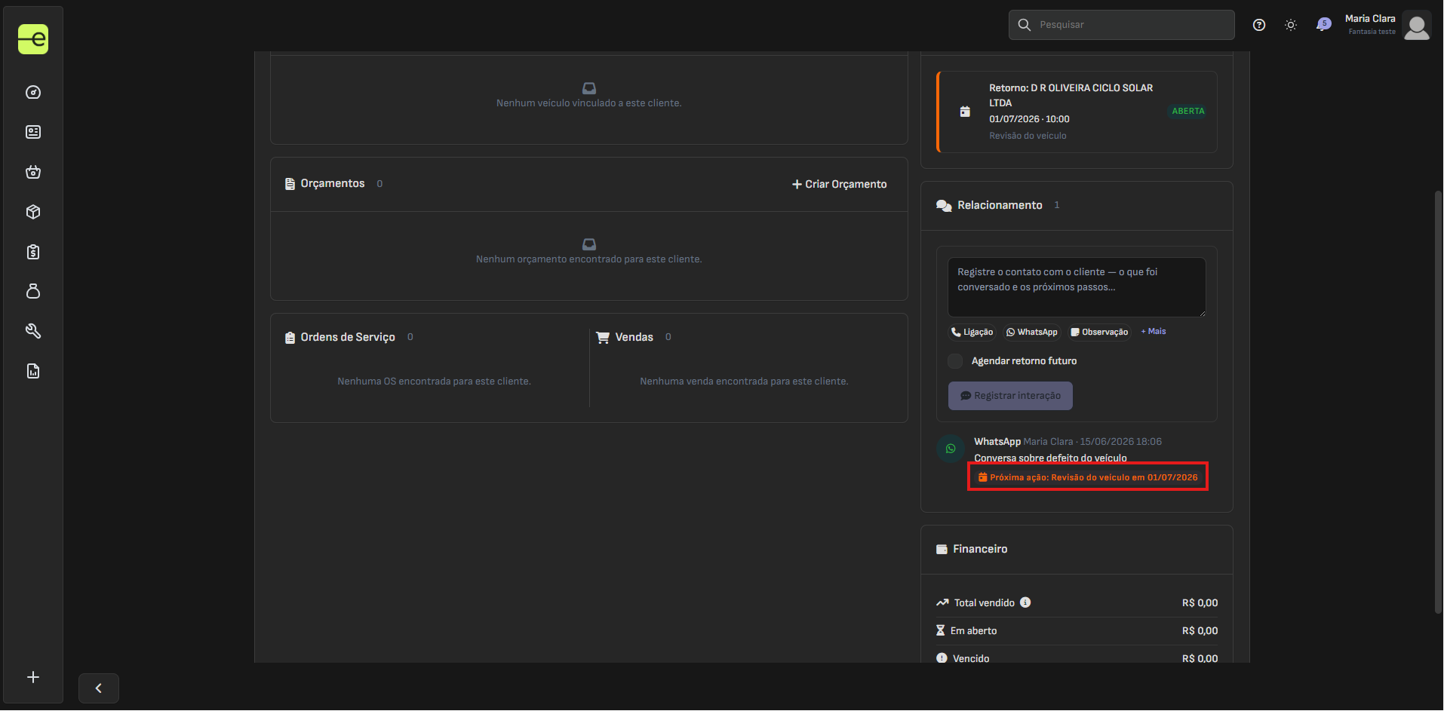Click the calendar icon on the Retorno card
This screenshot has width=1444, height=711.
pos(965,112)
